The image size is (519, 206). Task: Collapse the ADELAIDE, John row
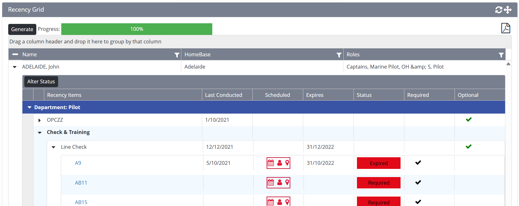point(15,67)
